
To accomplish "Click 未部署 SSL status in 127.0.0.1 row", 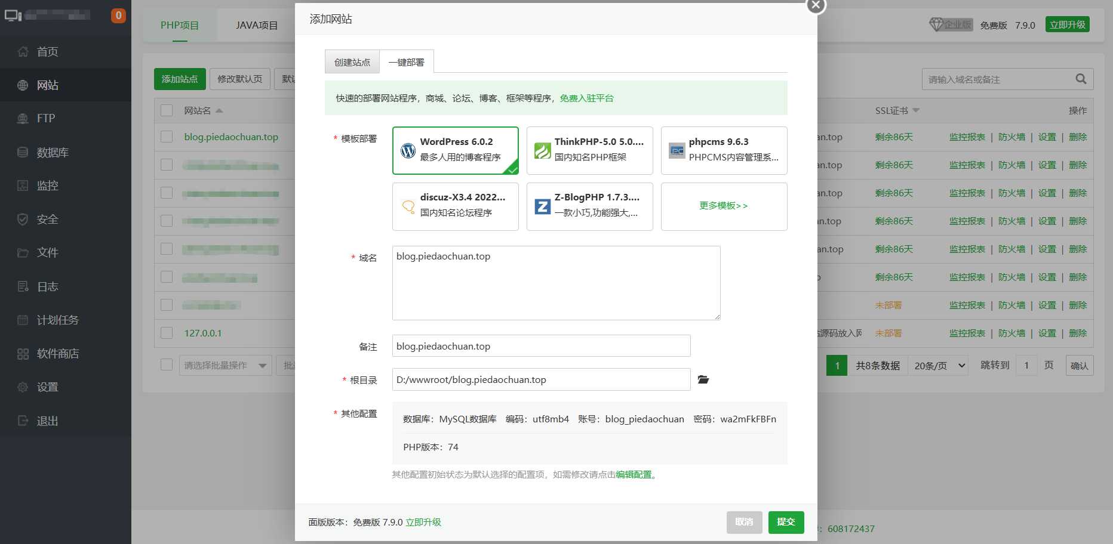I will [x=888, y=333].
